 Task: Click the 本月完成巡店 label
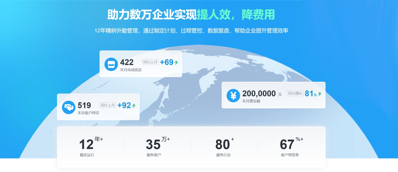pyautogui.click(x=131, y=70)
